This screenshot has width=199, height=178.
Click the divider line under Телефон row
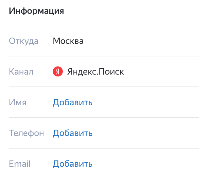coord(104,148)
